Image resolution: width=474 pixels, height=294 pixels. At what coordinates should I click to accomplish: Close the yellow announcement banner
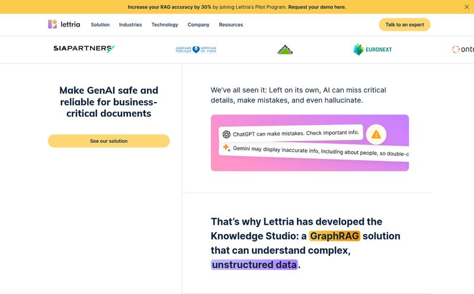point(466,7)
